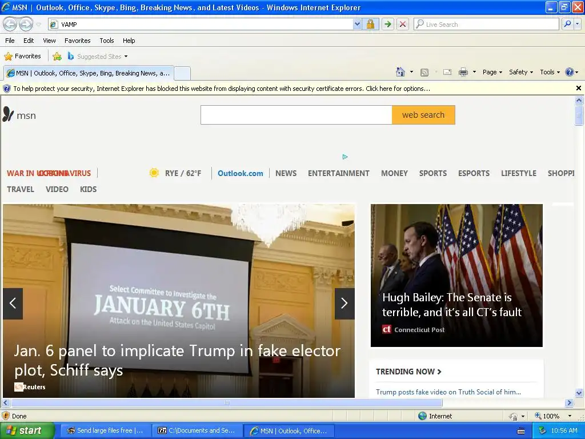Show next slide in news carousel
Image resolution: width=585 pixels, height=439 pixels.
coord(344,304)
